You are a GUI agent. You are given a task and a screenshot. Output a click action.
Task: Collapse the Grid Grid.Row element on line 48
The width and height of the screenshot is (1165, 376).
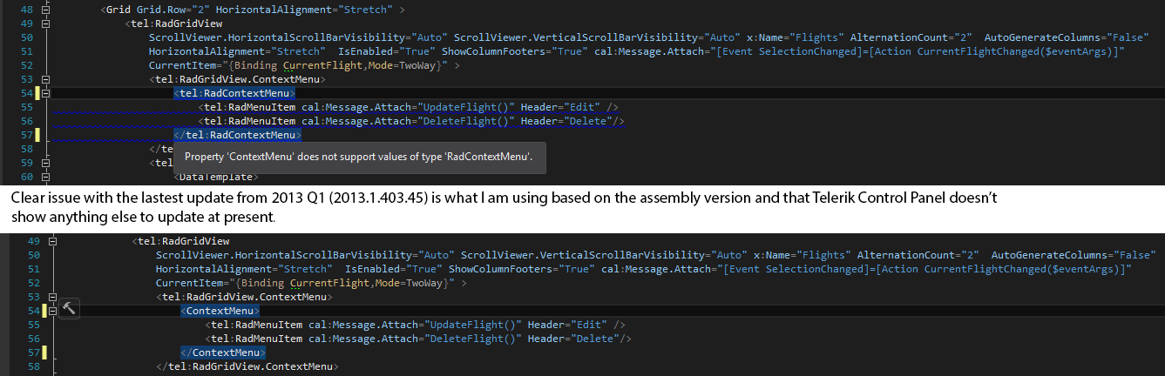(45, 10)
